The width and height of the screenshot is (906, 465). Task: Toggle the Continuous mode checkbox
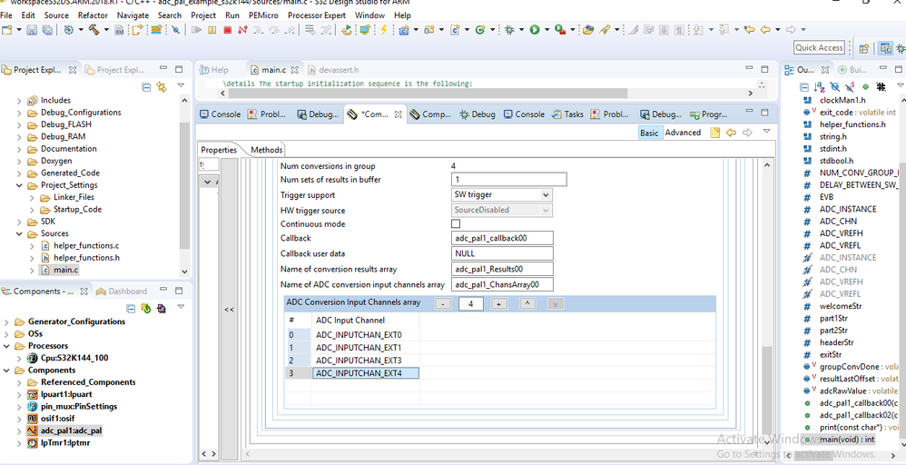click(x=456, y=223)
